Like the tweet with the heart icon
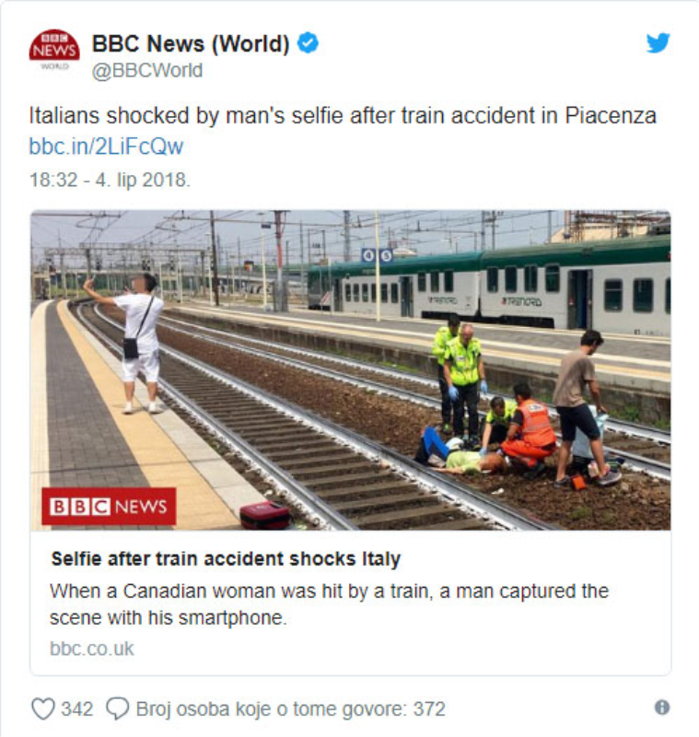Viewport: 699px width, 737px height. 42,708
